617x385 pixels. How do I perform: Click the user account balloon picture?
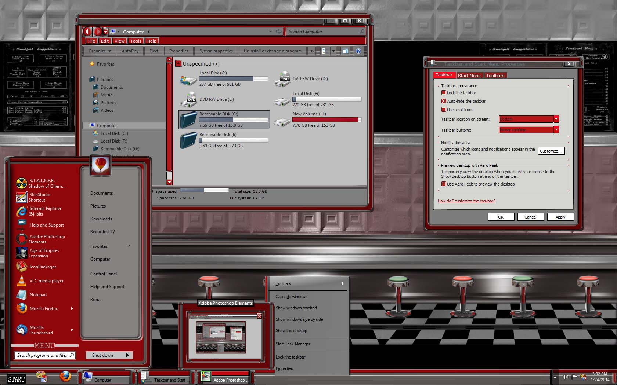click(x=101, y=165)
